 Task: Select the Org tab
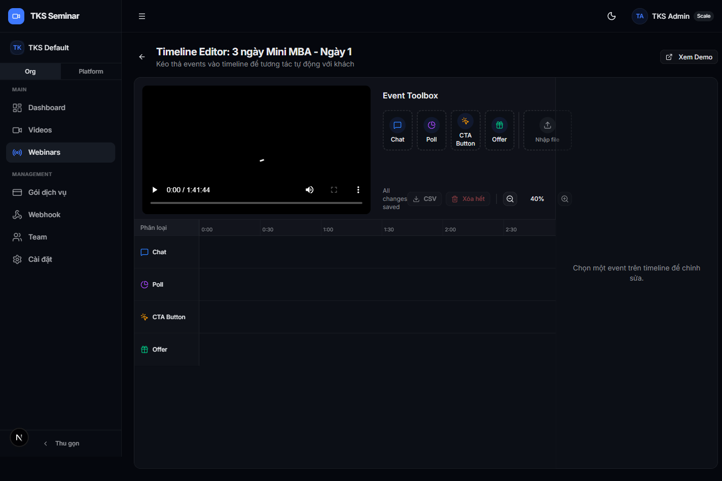click(30, 72)
